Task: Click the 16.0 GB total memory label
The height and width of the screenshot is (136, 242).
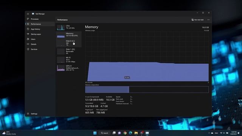Action: click(x=205, y=28)
